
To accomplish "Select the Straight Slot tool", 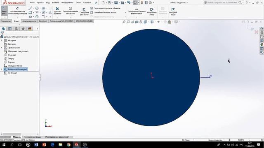I will point(30,17).
